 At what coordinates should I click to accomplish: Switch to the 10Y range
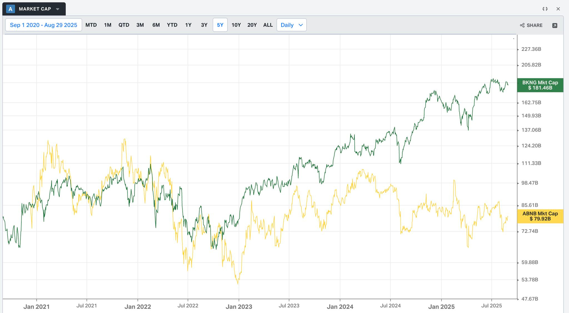tap(236, 25)
